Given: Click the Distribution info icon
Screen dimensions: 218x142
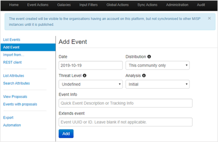Looking at the screenshot, I should tap(149, 57).
